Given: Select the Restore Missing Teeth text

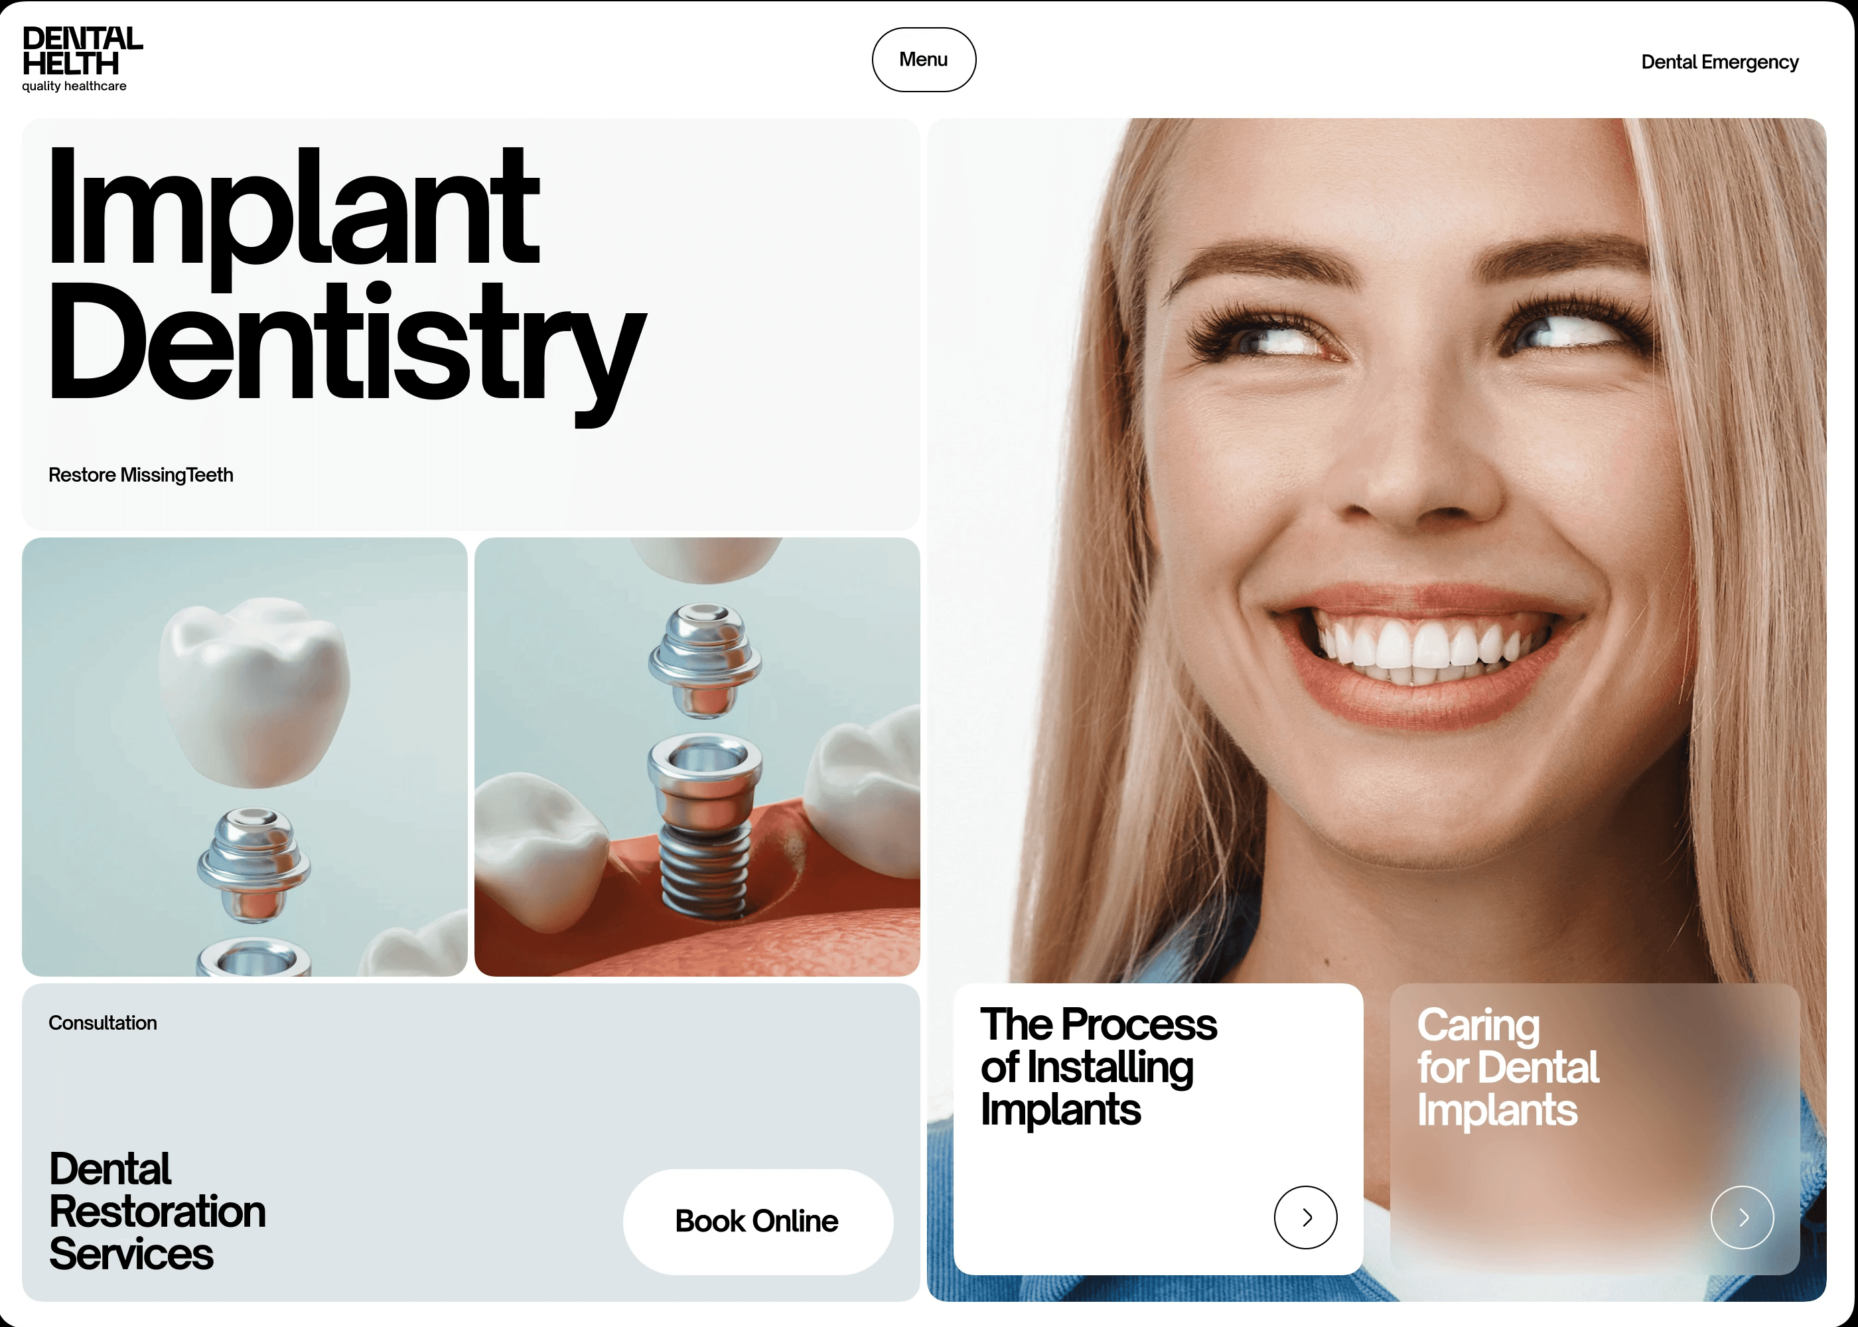Looking at the screenshot, I should coord(141,475).
